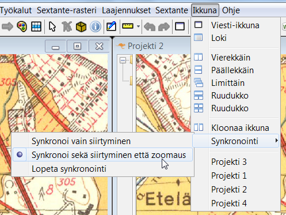286x215 pixels.
Task: Select the arrow pointer tool
Action: pyautogui.click(x=52, y=27)
